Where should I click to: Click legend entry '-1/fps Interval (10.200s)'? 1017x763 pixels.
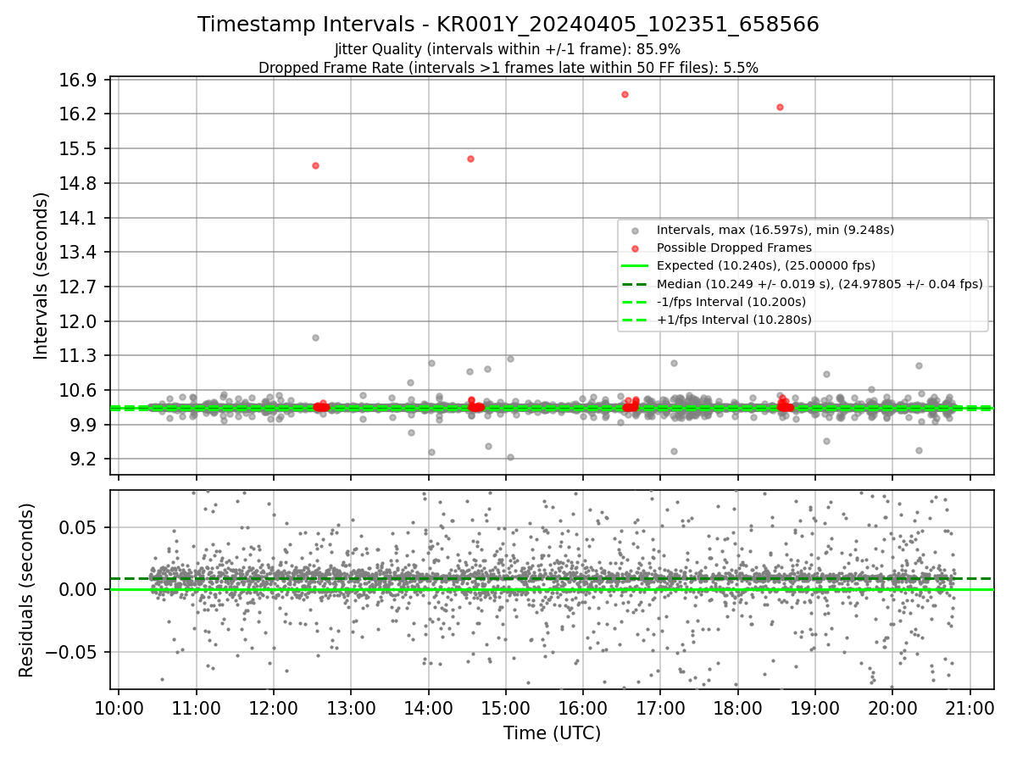click(x=731, y=302)
